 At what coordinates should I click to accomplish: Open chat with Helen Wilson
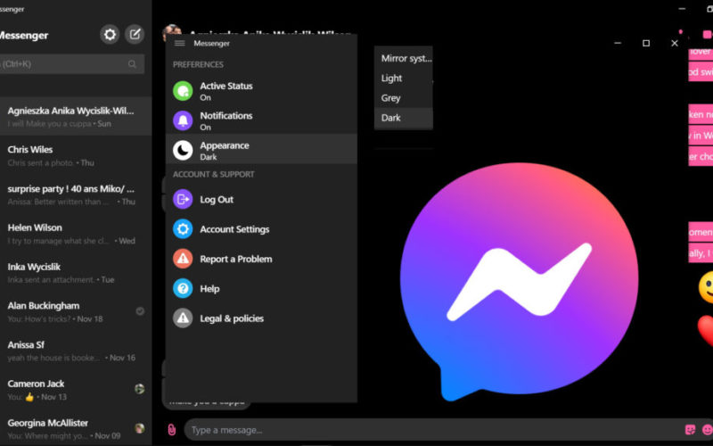click(76, 234)
